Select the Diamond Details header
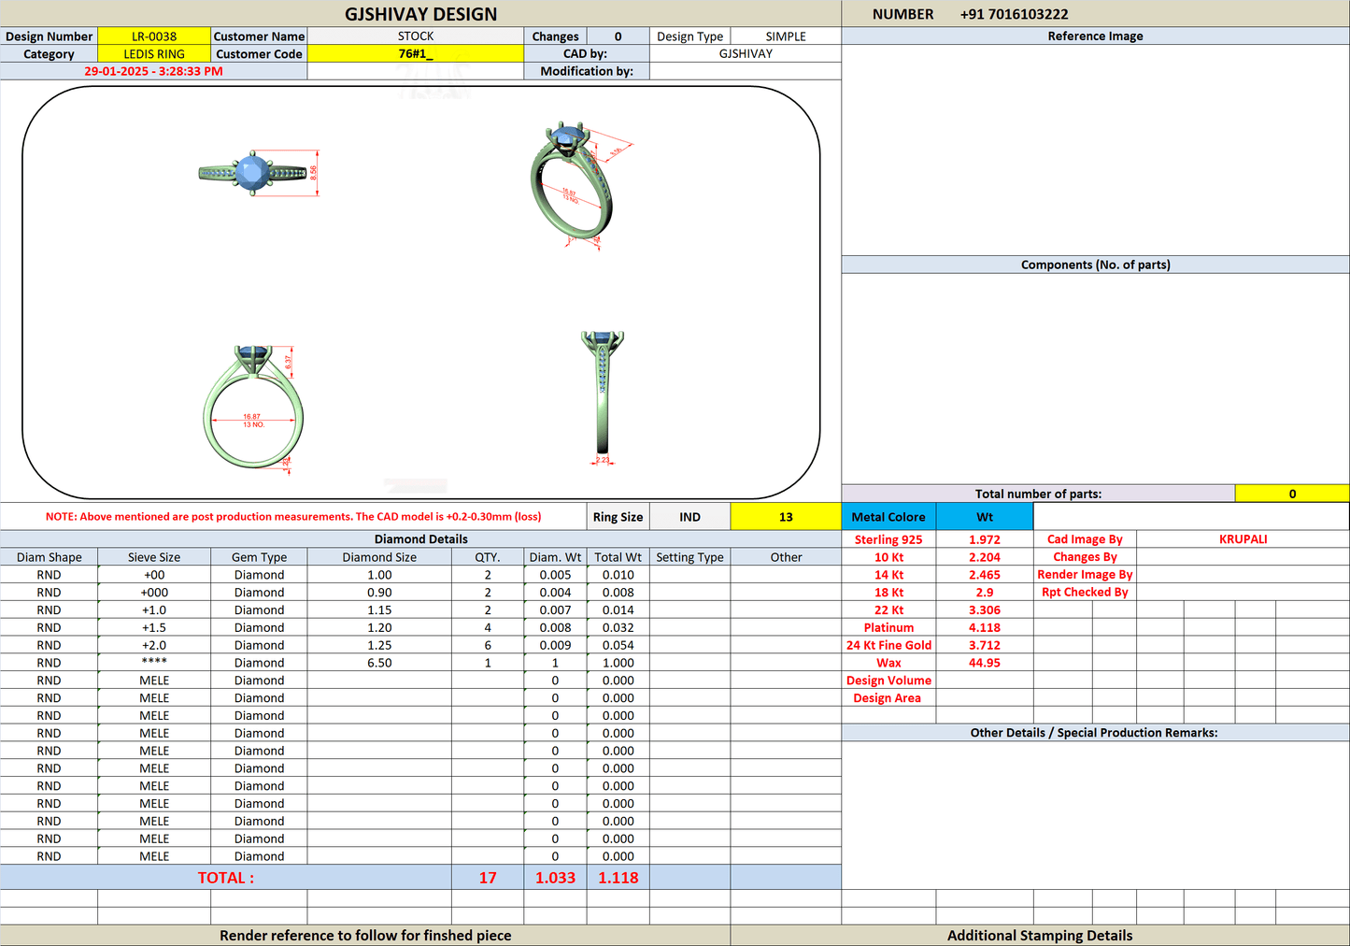 tap(420, 539)
